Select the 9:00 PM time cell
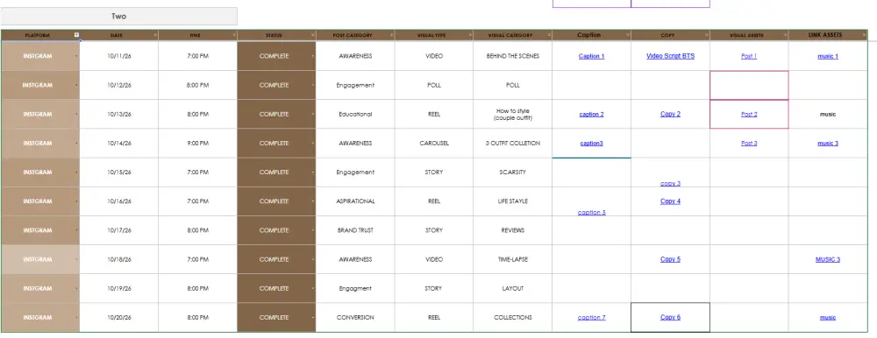 click(198, 144)
